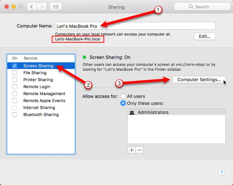This screenshot has width=233, height=185.
Task: Select the Remote Login service row
Action: pyautogui.click(x=41, y=87)
